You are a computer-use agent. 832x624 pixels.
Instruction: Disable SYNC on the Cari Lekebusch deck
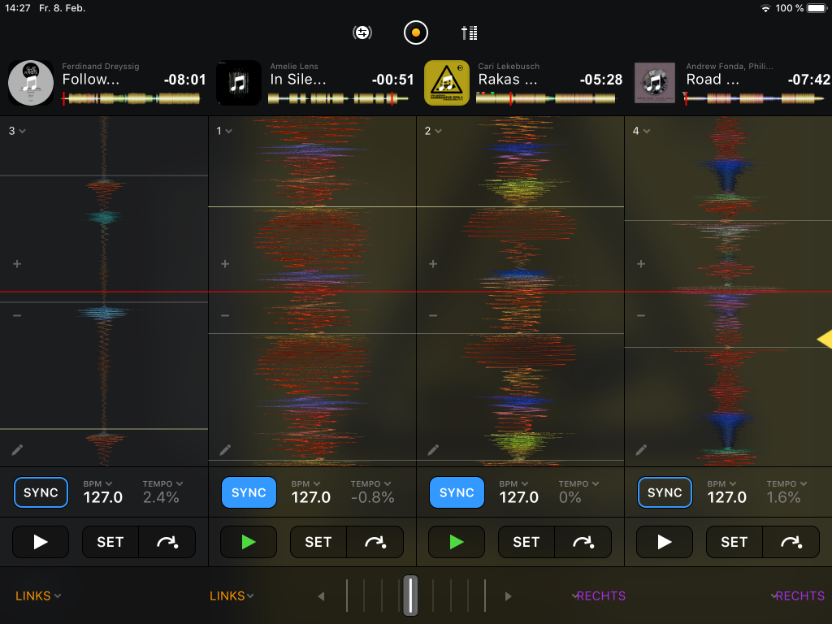(457, 492)
